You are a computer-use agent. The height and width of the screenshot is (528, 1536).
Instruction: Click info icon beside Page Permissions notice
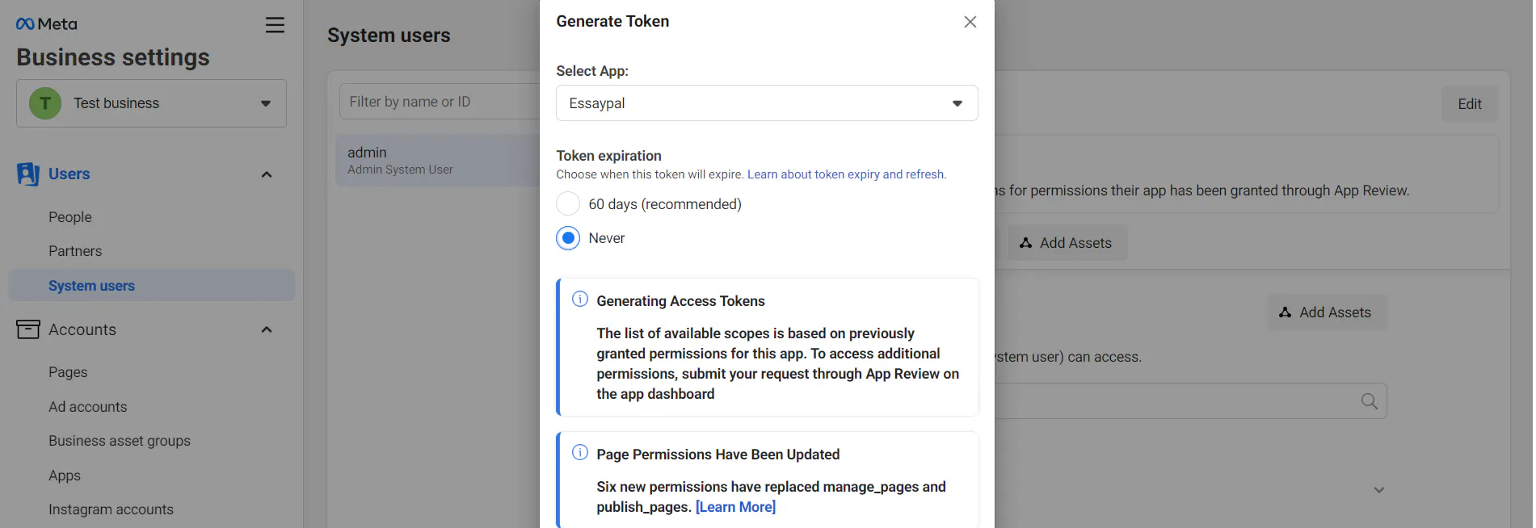point(580,453)
